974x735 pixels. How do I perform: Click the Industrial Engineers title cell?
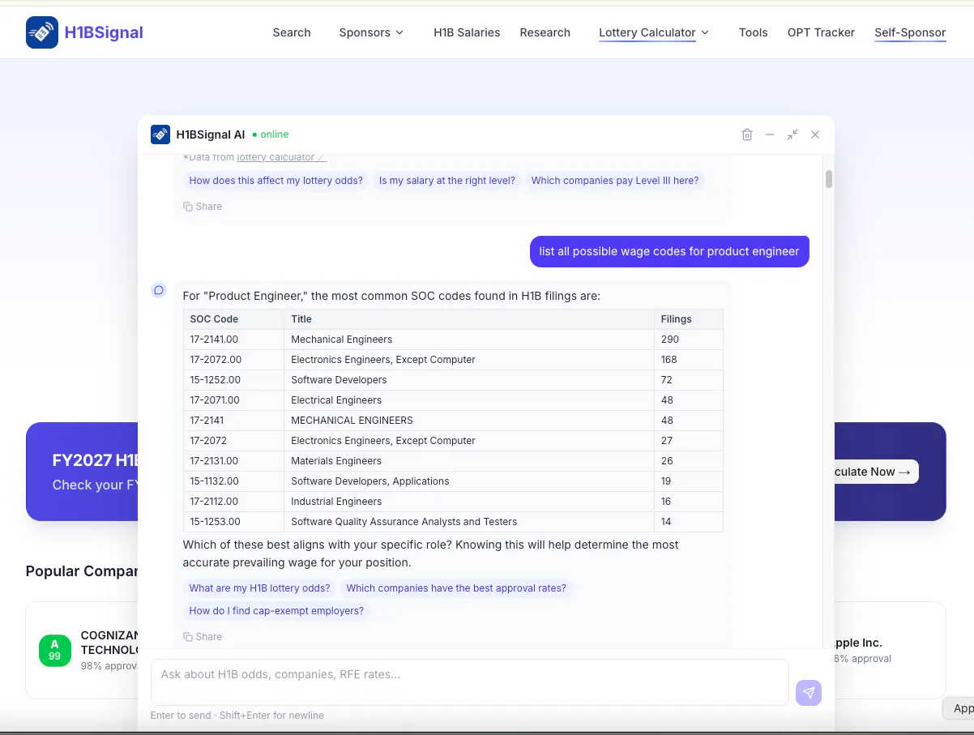coord(469,502)
